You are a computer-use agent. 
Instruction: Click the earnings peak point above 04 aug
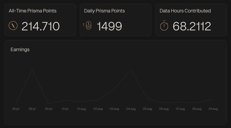click(131, 70)
